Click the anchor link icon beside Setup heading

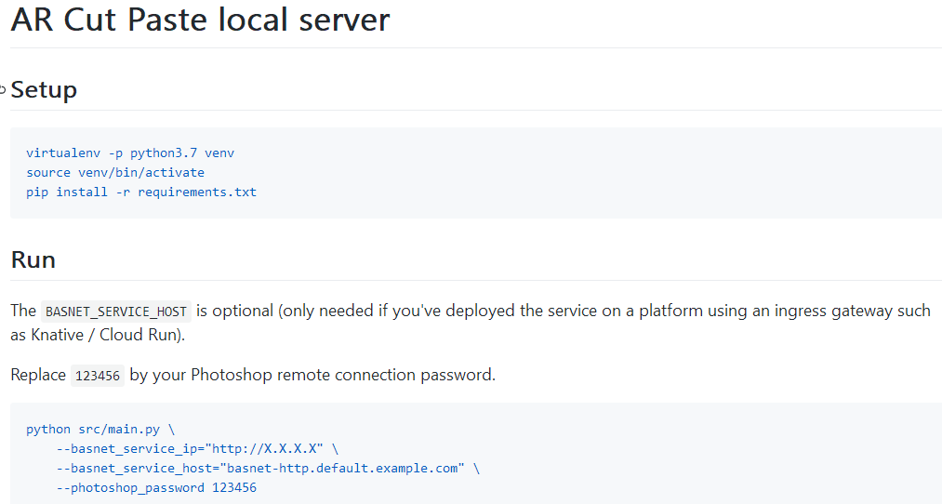pyautogui.click(x=4, y=90)
